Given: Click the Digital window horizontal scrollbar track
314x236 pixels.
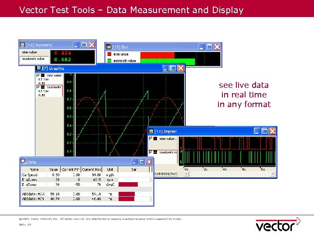Looking at the screenshot, I should pyautogui.click(x=229, y=174).
